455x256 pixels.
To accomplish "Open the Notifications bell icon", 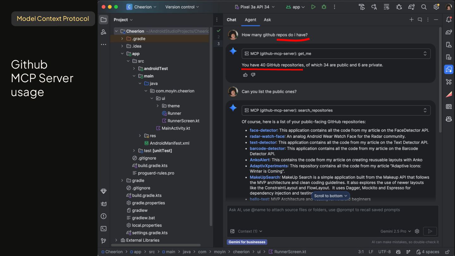I will (449, 20).
